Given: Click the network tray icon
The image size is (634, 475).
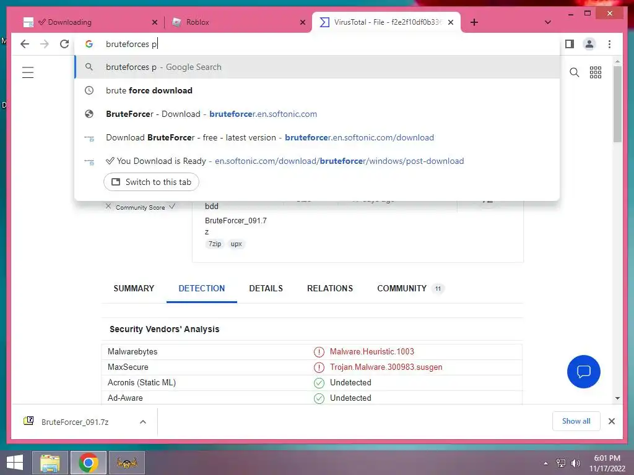Looking at the screenshot, I should click(x=561, y=463).
